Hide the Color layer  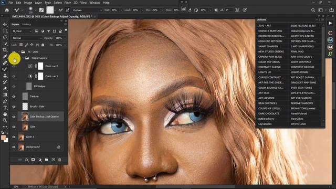(14, 127)
